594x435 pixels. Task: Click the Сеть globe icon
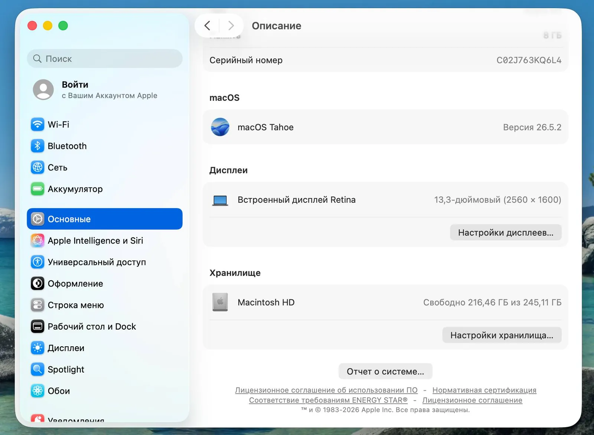click(37, 167)
